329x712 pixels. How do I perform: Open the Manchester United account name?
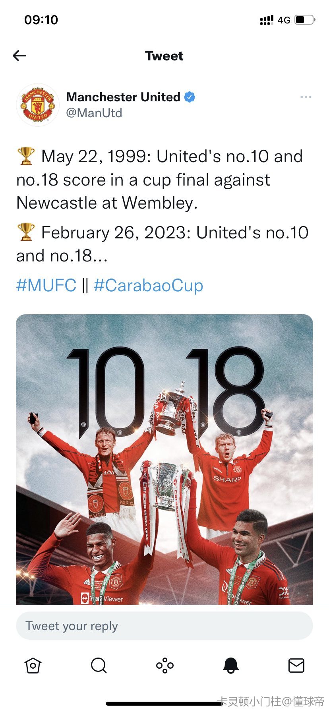(x=123, y=97)
